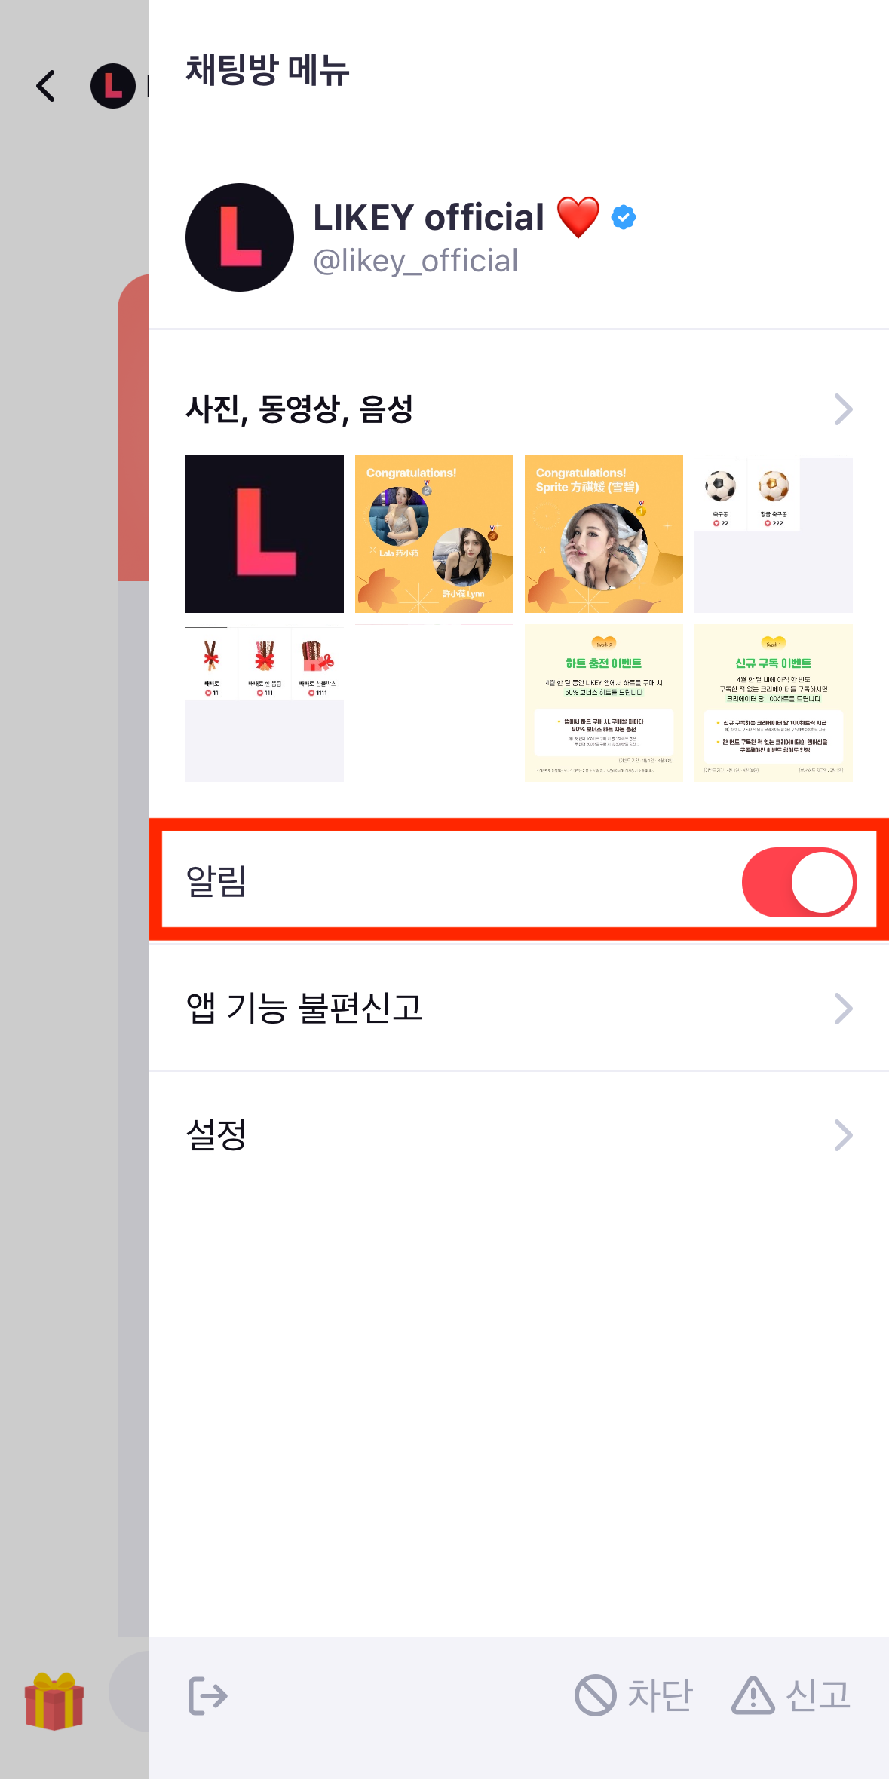Screen dimensions: 889x1779
Task: Click the block (차단) circle-slash icon
Action: point(596,1695)
